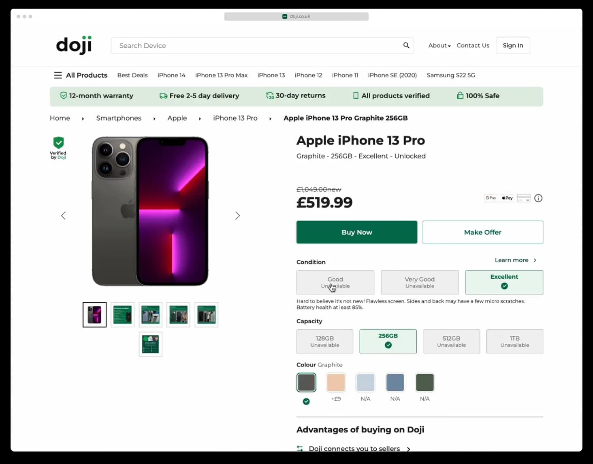This screenshot has width=593, height=464.
Task: Click the 30-day returns icon
Action: tap(269, 95)
